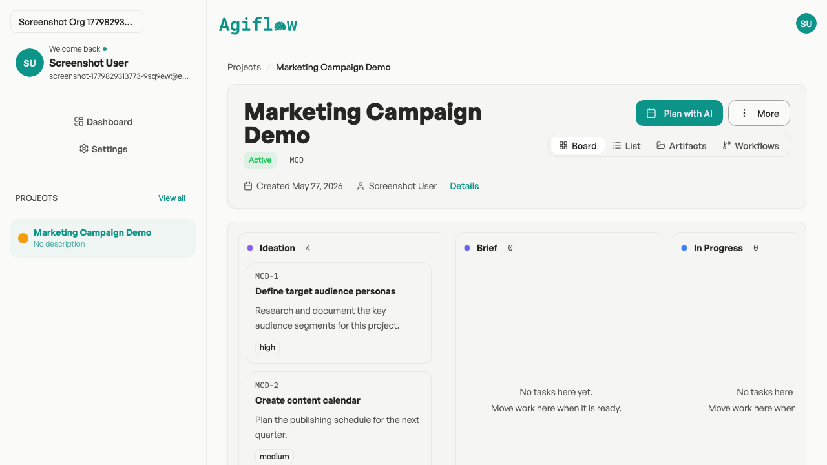This screenshot has height=465, width=827.
Task: Click the Workflows branch icon
Action: (727, 145)
